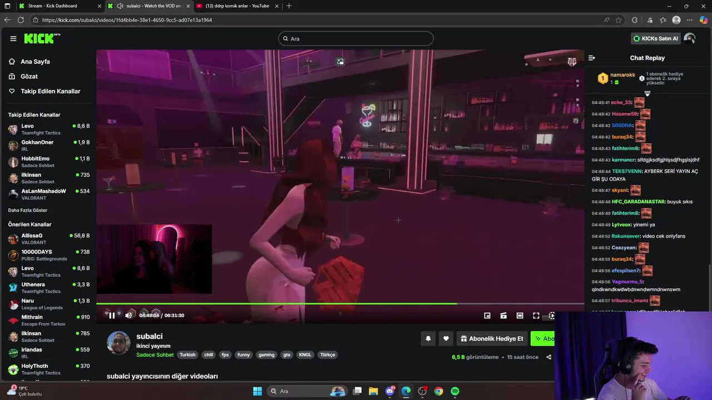
Task: Open Chrome from taskbar
Action: click(x=439, y=391)
